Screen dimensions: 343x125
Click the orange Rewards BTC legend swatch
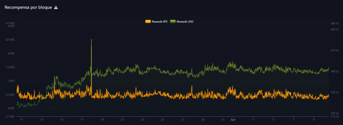point(148,22)
